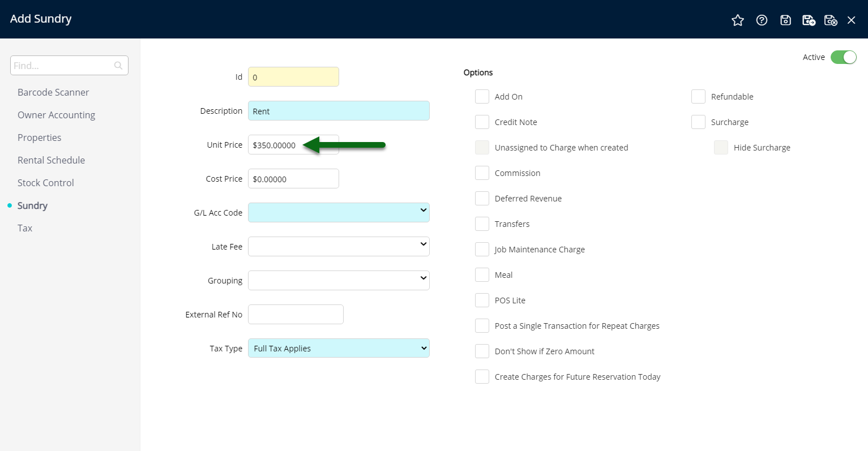This screenshot has width=868, height=451.
Task: Check the Commission option
Action: (482, 173)
